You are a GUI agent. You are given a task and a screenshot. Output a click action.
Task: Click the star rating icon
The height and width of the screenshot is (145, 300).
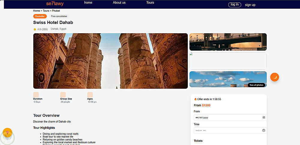35,29
